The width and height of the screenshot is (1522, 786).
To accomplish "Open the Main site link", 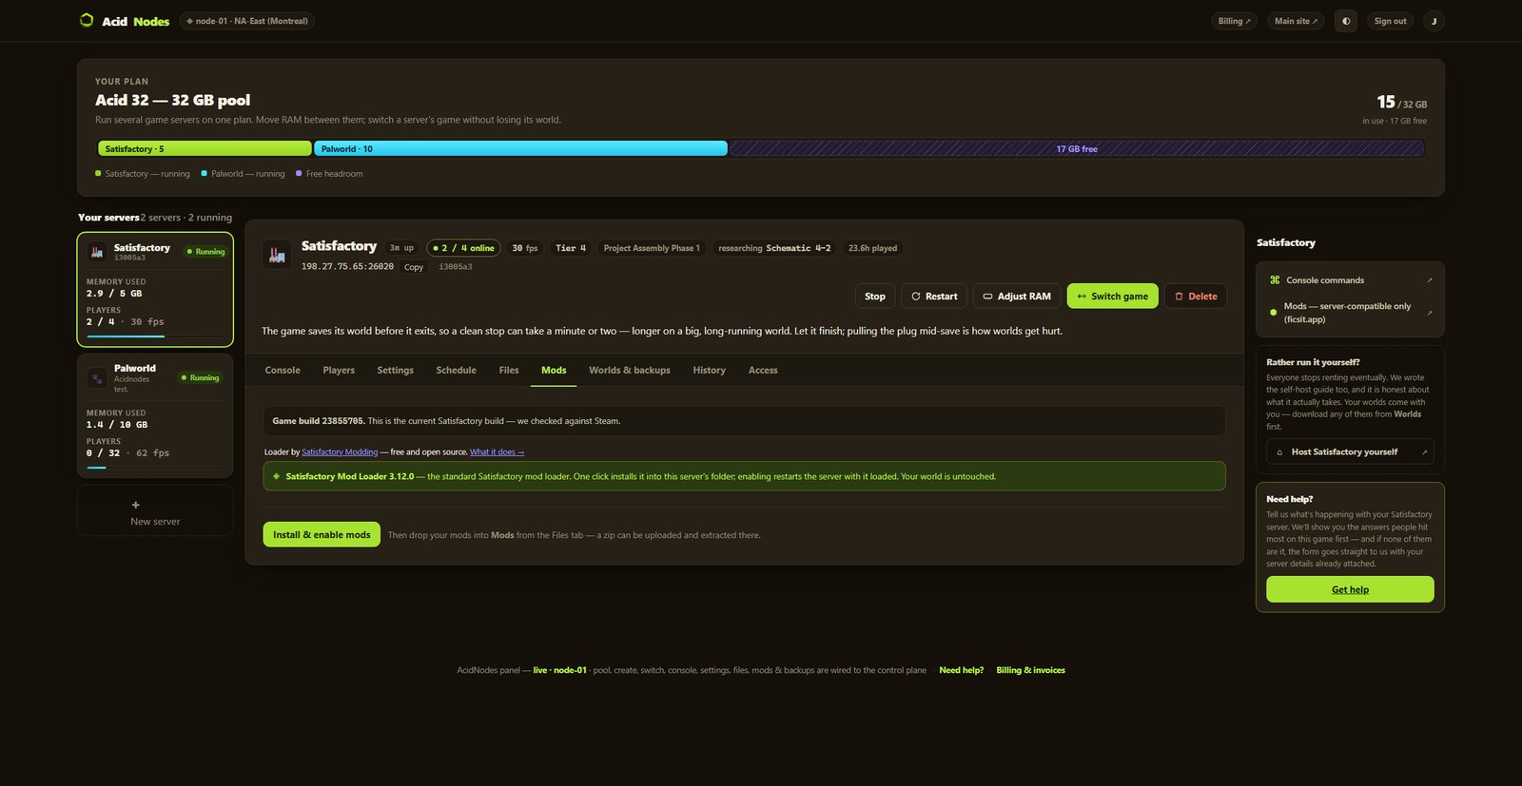I will point(1296,21).
